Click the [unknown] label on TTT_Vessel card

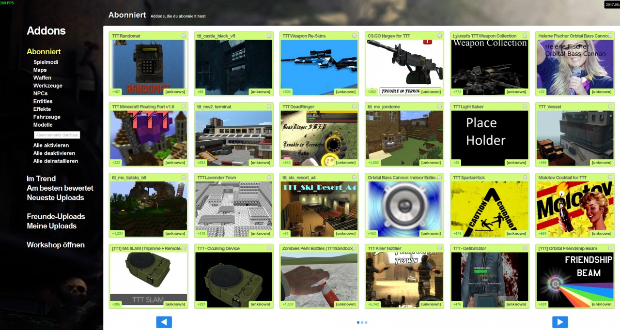[602, 163]
